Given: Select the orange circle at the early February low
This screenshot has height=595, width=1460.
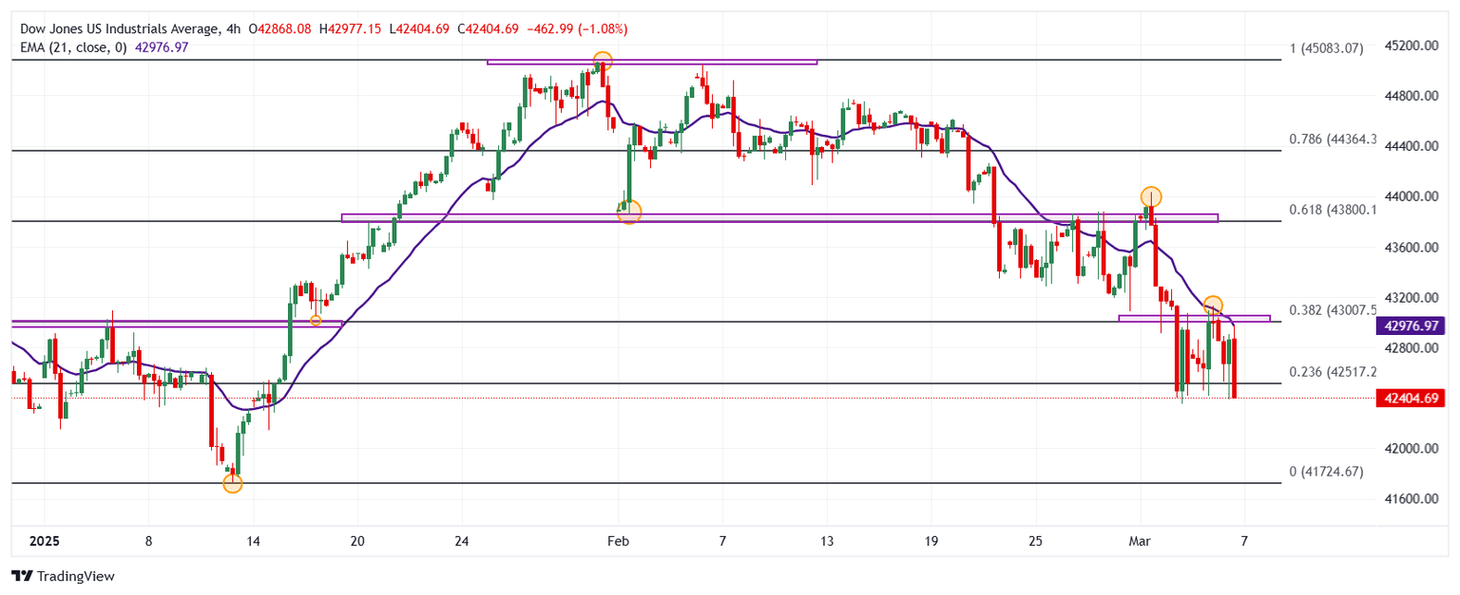Looking at the screenshot, I should pyautogui.click(x=629, y=213).
